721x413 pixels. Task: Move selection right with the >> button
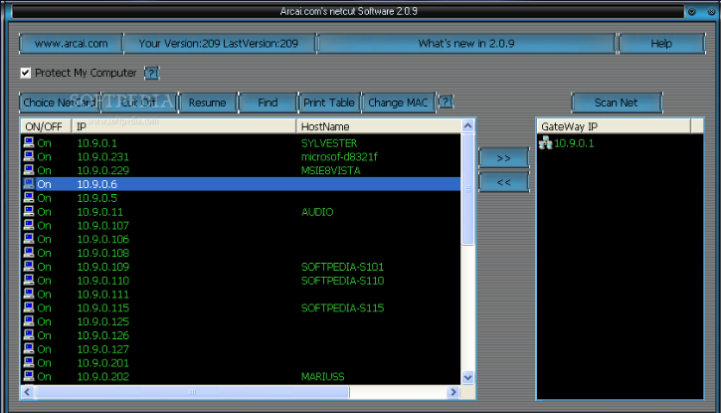(503, 158)
